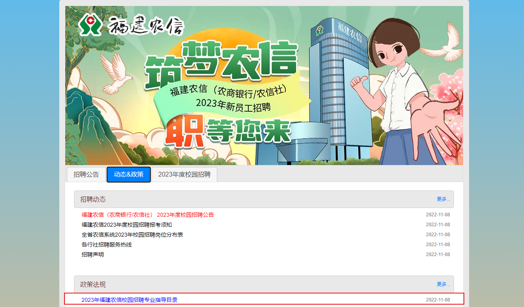
Task: Click the 招聘动态 section heading
Action: (x=93, y=199)
